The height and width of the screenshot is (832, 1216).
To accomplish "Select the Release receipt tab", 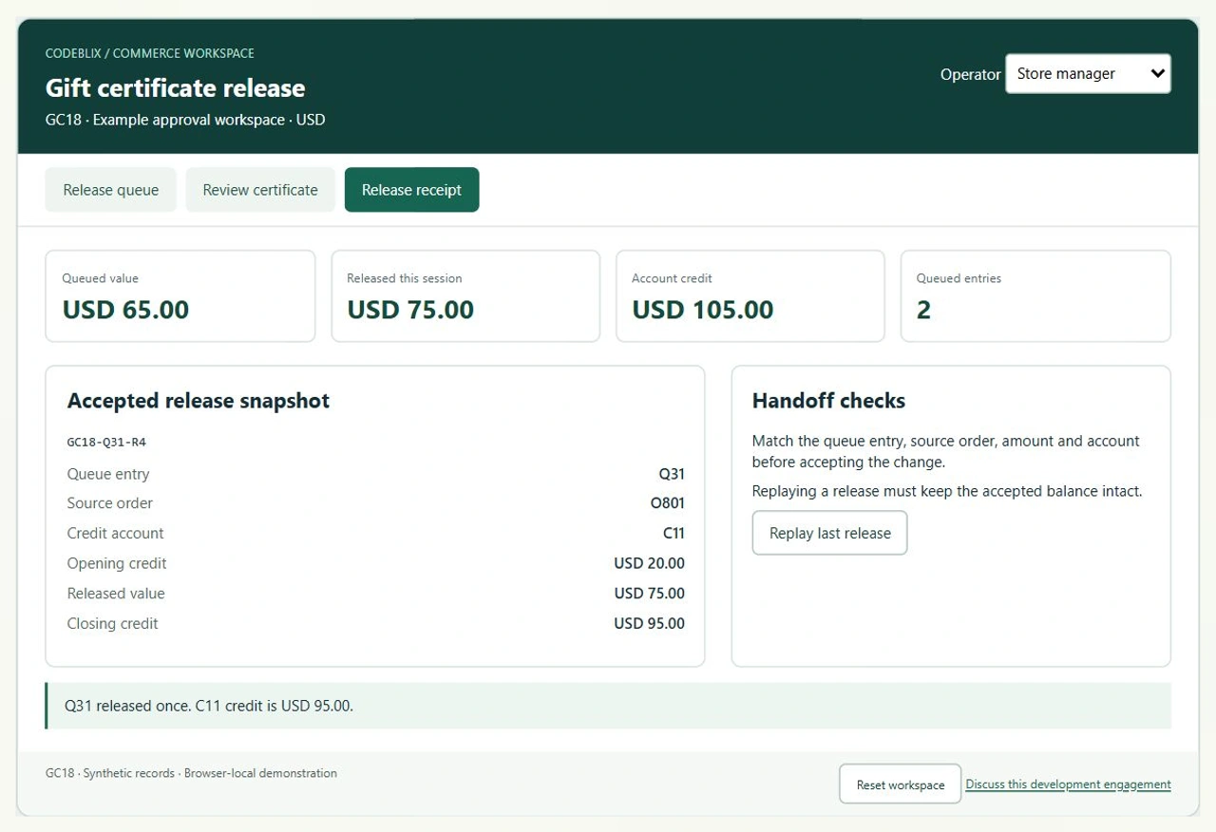I will click(411, 190).
